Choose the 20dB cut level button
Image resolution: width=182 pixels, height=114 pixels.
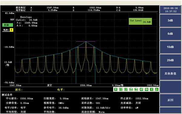170,60
